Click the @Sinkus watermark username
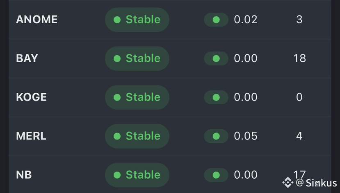Screen dimensions: 340x193 (x=316, y=183)
